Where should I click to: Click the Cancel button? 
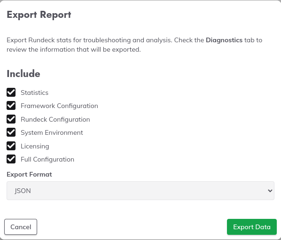coord(21,227)
